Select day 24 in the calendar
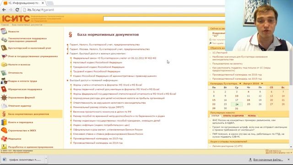The image size is (293, 165). click(237, 104)
